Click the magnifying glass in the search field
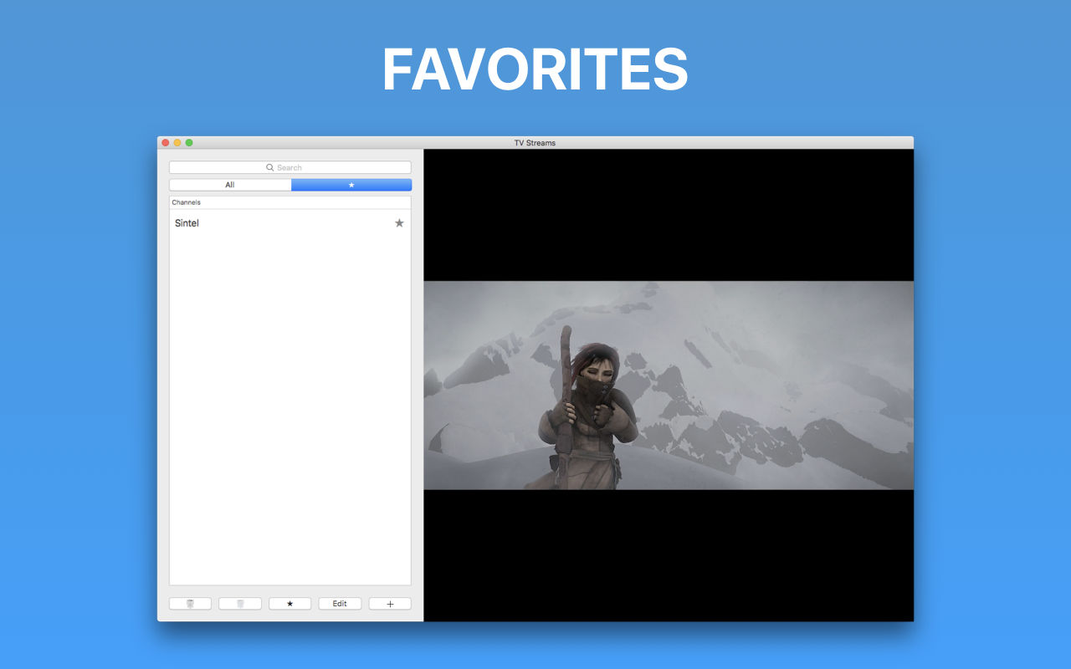 [x=270, y=167]
